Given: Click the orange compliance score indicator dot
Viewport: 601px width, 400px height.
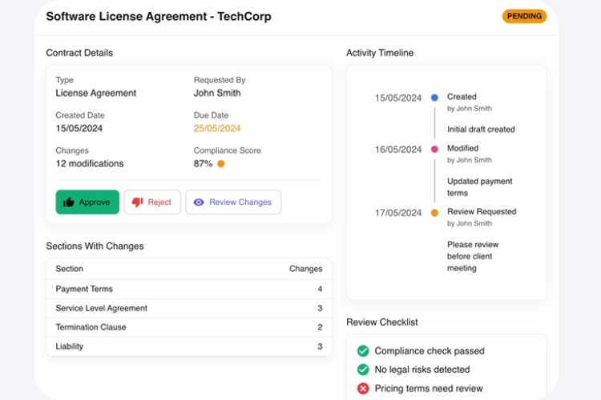Looking at the screenshot, I should coord(221,164).
